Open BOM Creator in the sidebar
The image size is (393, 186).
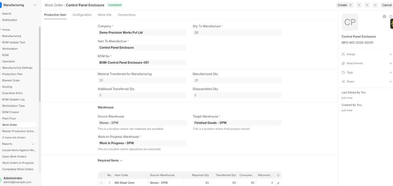[11, 112]
